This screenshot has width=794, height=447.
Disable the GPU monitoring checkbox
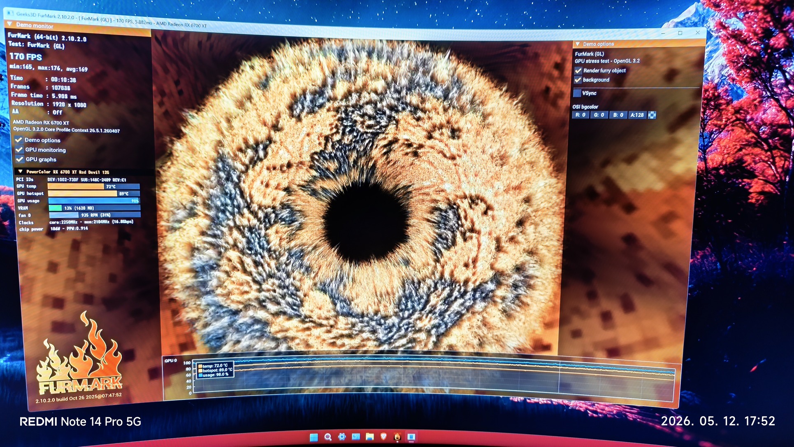point(19,149)
